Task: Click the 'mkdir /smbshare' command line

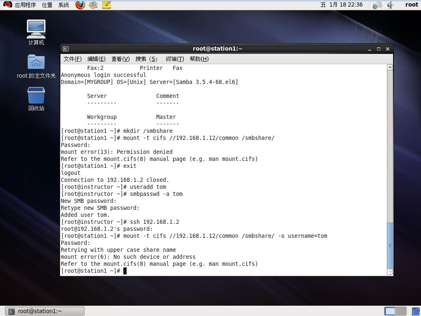Action: 117,131
